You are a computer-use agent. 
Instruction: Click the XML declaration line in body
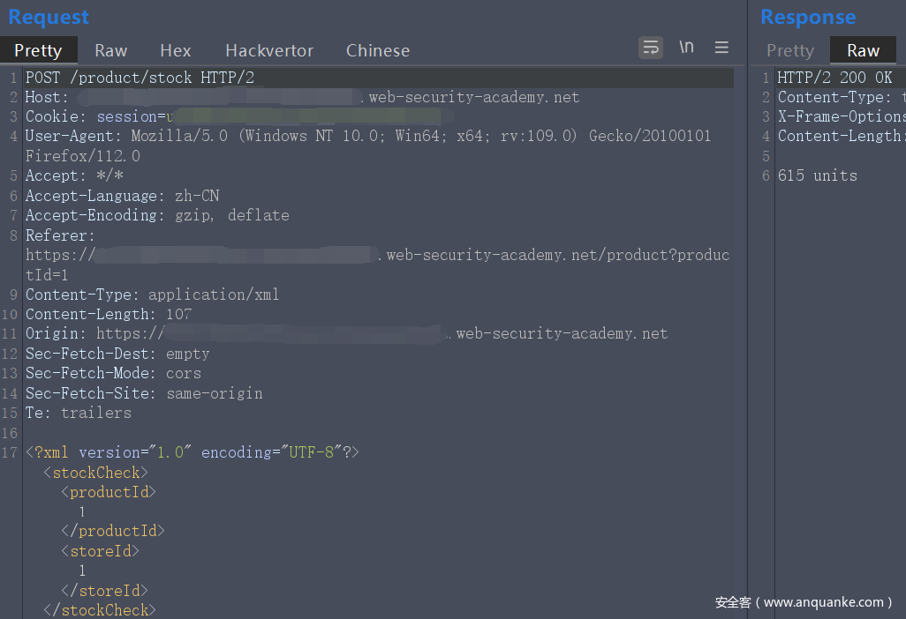[193, 452]
